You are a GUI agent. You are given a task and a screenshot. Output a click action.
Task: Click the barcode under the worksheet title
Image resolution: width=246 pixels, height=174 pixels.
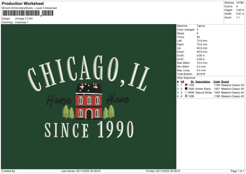[x=28, y=13]
